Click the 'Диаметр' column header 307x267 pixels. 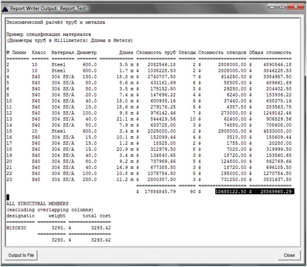pyautogui.click(x=87, y=52)
